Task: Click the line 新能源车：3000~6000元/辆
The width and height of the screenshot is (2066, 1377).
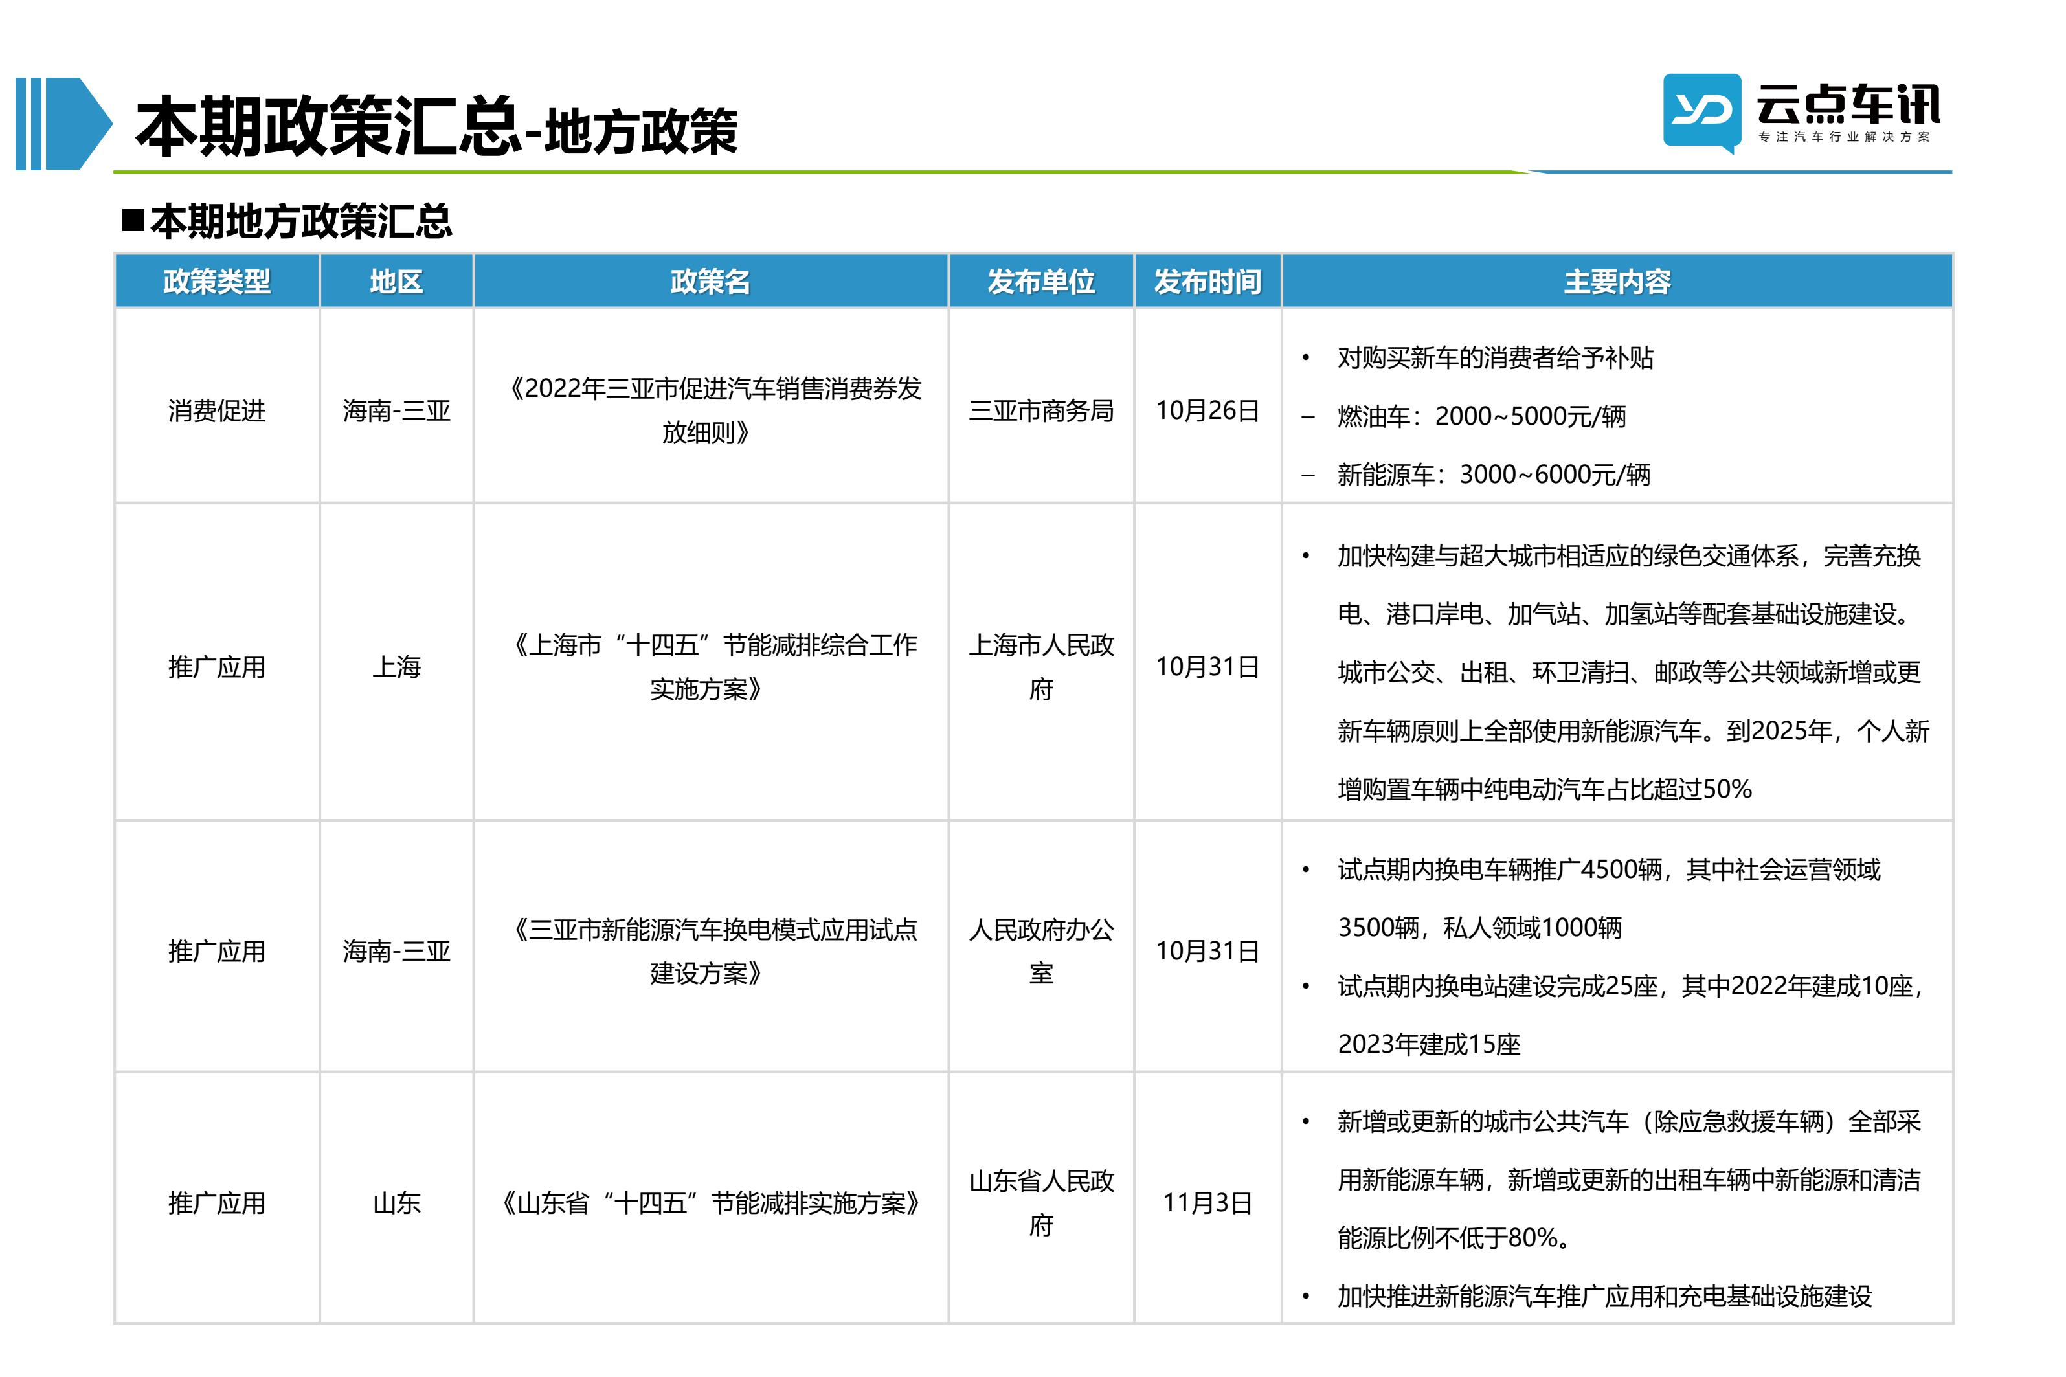Action: 1494,475
